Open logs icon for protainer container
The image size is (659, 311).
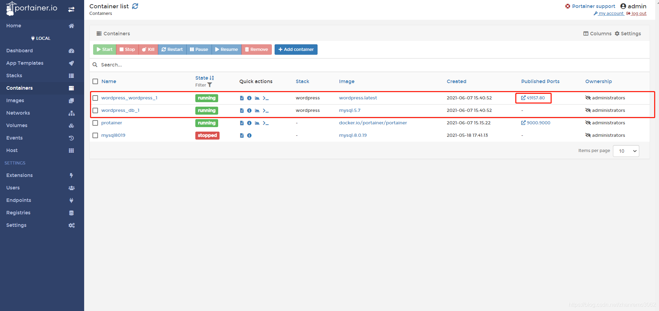coord(242,123)
